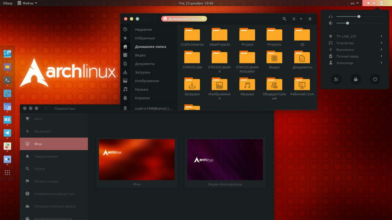Open the MX app in dock
The width and height of the screenshot is (392, 220).
click(7, 120)
